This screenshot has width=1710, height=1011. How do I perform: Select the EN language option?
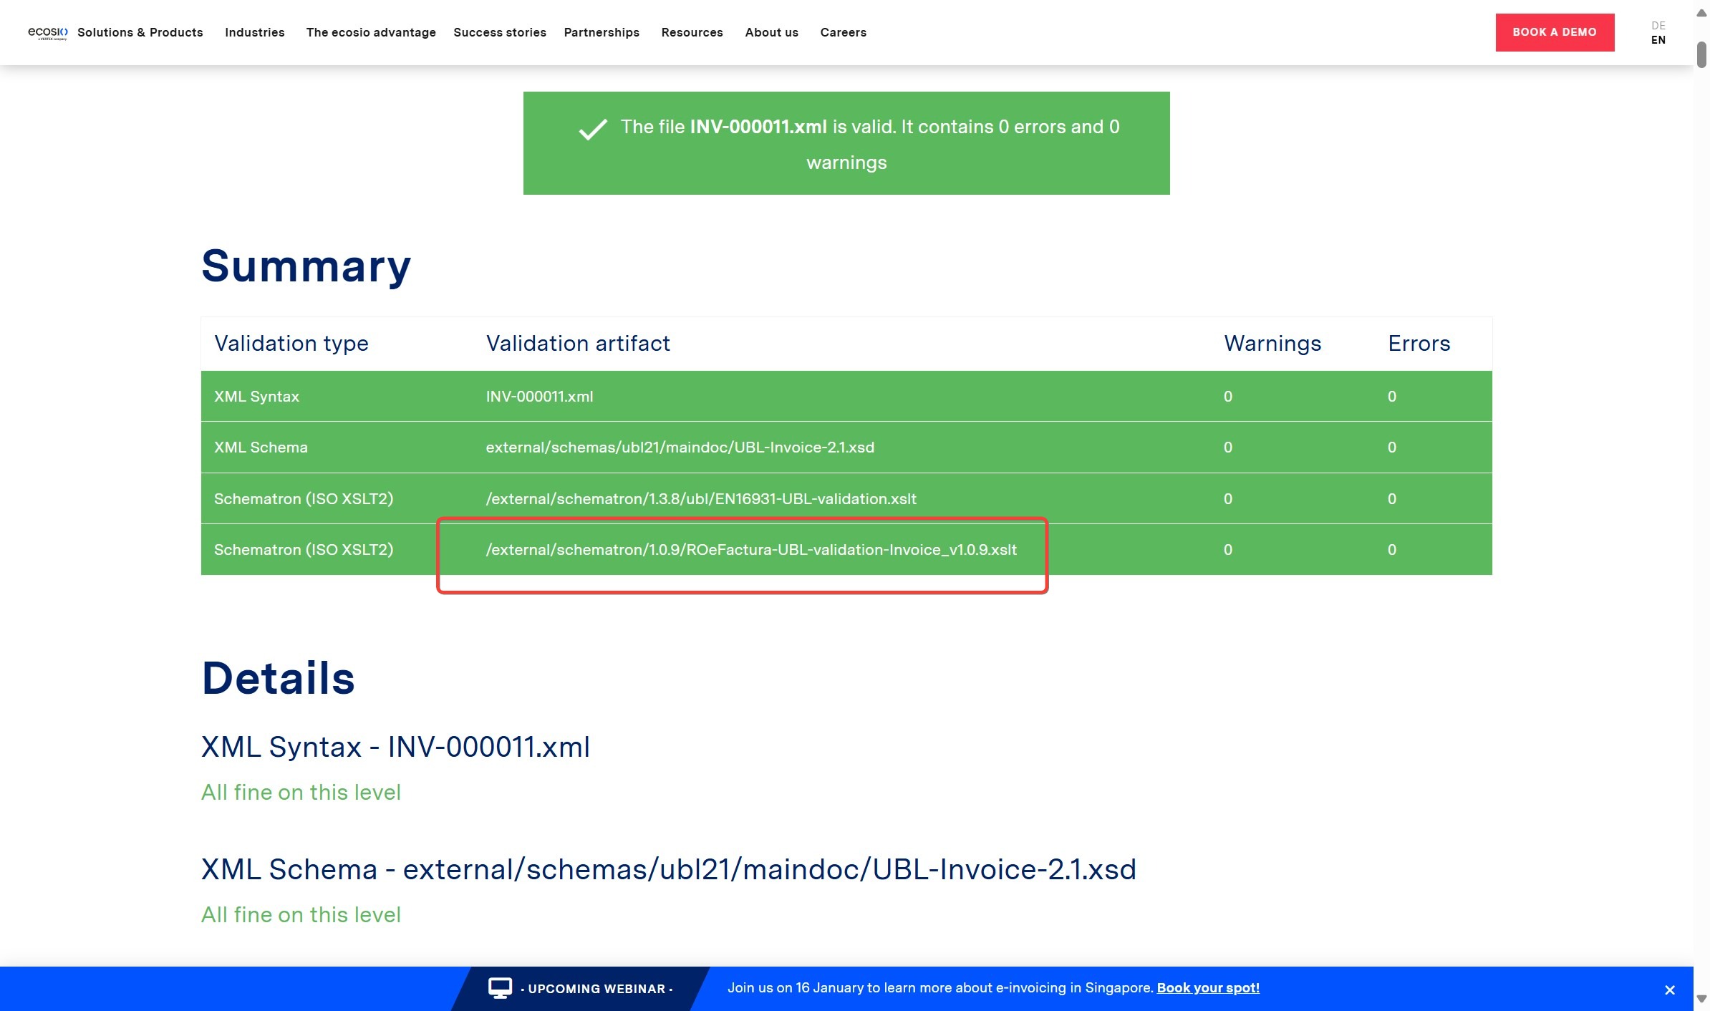pyautogui.click(x=1658, y=41)
